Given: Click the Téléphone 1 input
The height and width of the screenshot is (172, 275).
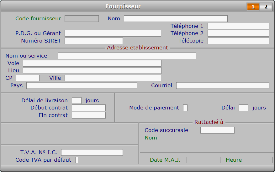Looking at the screenshot, I should [x=238, y=26].
